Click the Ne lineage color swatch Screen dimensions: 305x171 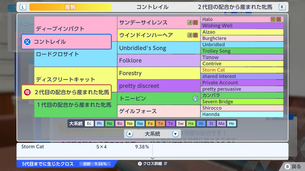(130, 123)
